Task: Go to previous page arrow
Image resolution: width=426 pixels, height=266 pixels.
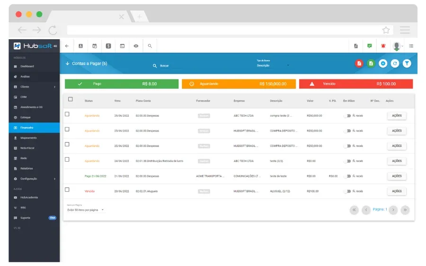Action: (x=366, y=210)
